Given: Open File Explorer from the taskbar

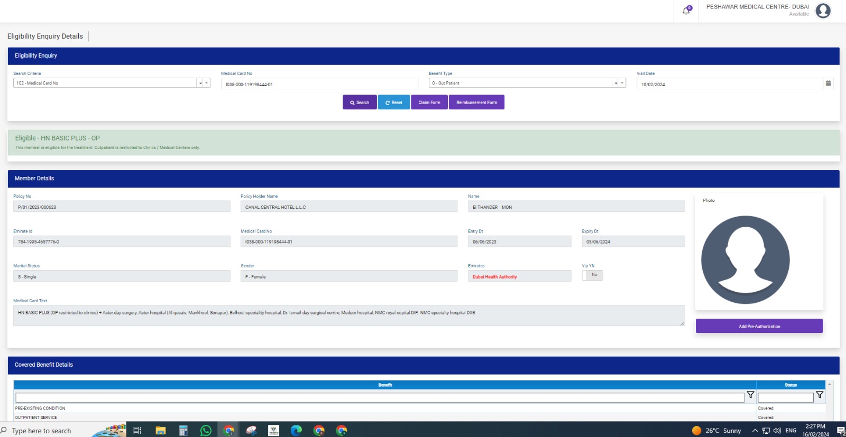Looking at the screenshot, I should pyautogui.click(x=161, y=431).
